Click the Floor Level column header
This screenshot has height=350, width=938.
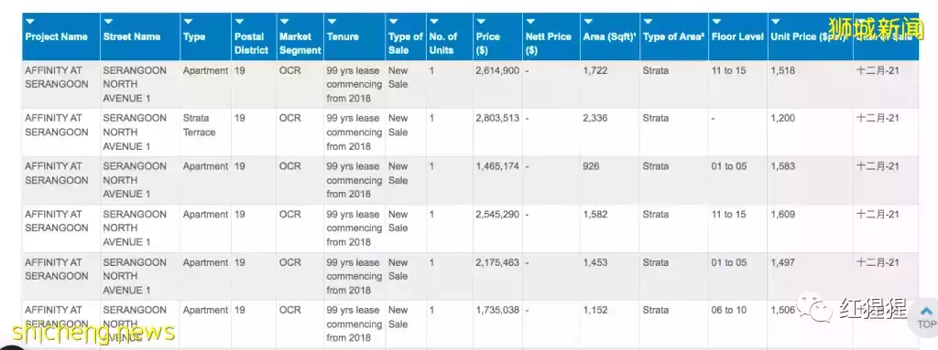tap(737, 37)
